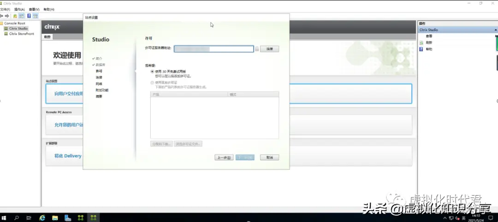Click the network icon in the system tray
The height and width of the screenshot is (222, 498).
tap(451, 218)
